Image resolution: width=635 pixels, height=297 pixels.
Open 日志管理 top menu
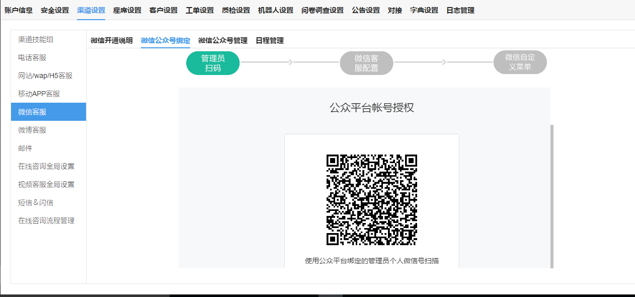[x=460, y=10]
